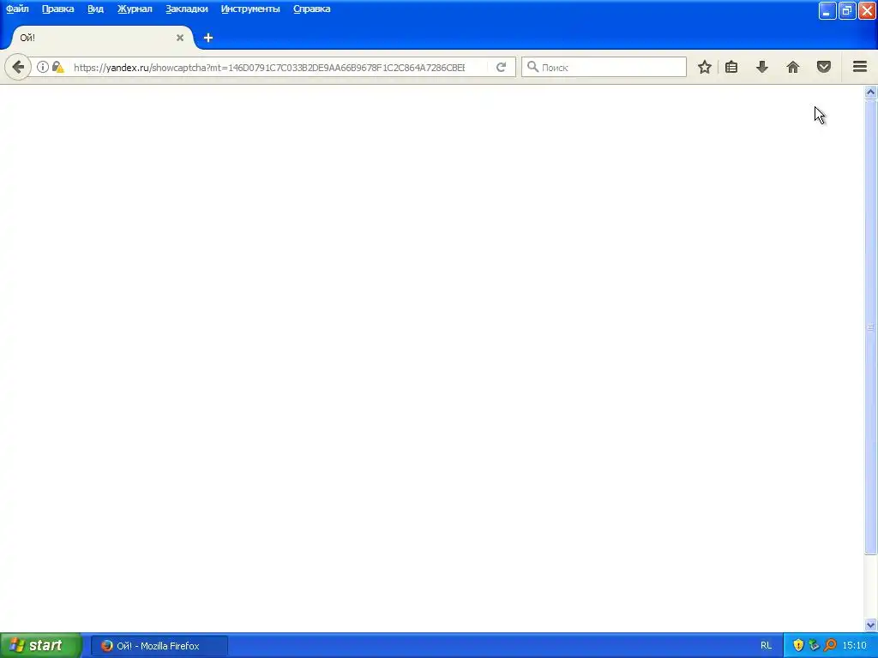This screenshot has height=658, width=878.
Task: Click the search magnifier icon in search box
Action: (x=532, y=67)
